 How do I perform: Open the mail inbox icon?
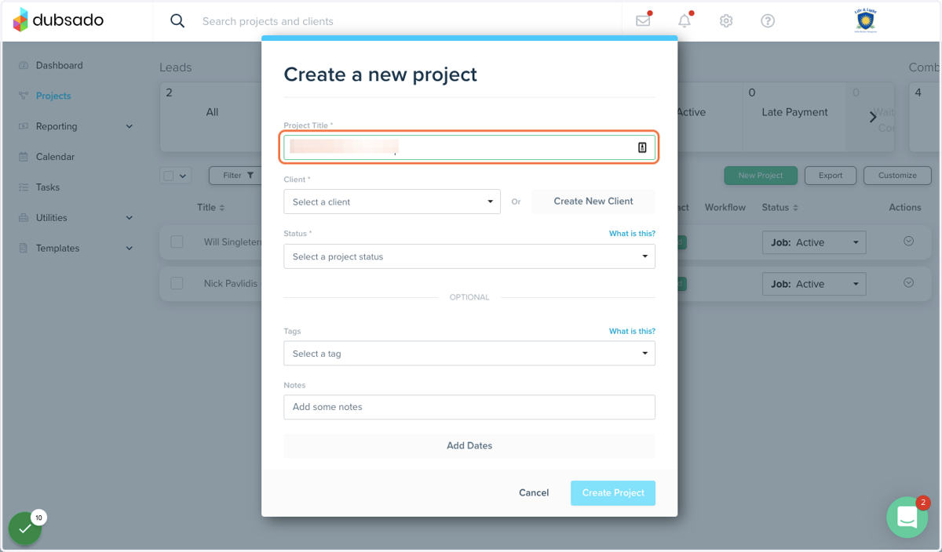[643, 21]
